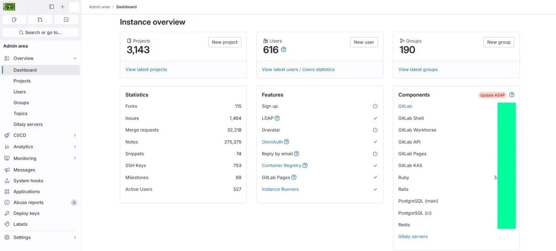Image resolution: width=556 pixels, height=251 pixels.
Task: Click the plus create new icon
Action: pos(63,7)
